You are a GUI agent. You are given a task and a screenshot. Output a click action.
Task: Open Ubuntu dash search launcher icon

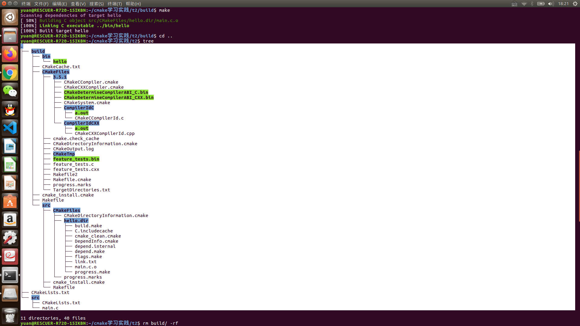pos(10,18)
